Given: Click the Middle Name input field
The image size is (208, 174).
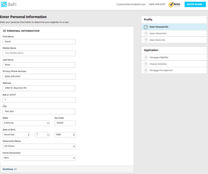Looking at the screenshot, I should pos(39,53).
